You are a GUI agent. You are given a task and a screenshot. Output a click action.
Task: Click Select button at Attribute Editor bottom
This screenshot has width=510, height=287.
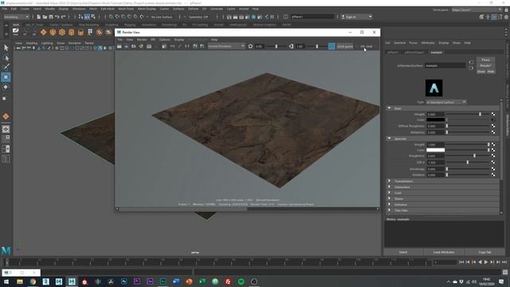pos(403,252)
